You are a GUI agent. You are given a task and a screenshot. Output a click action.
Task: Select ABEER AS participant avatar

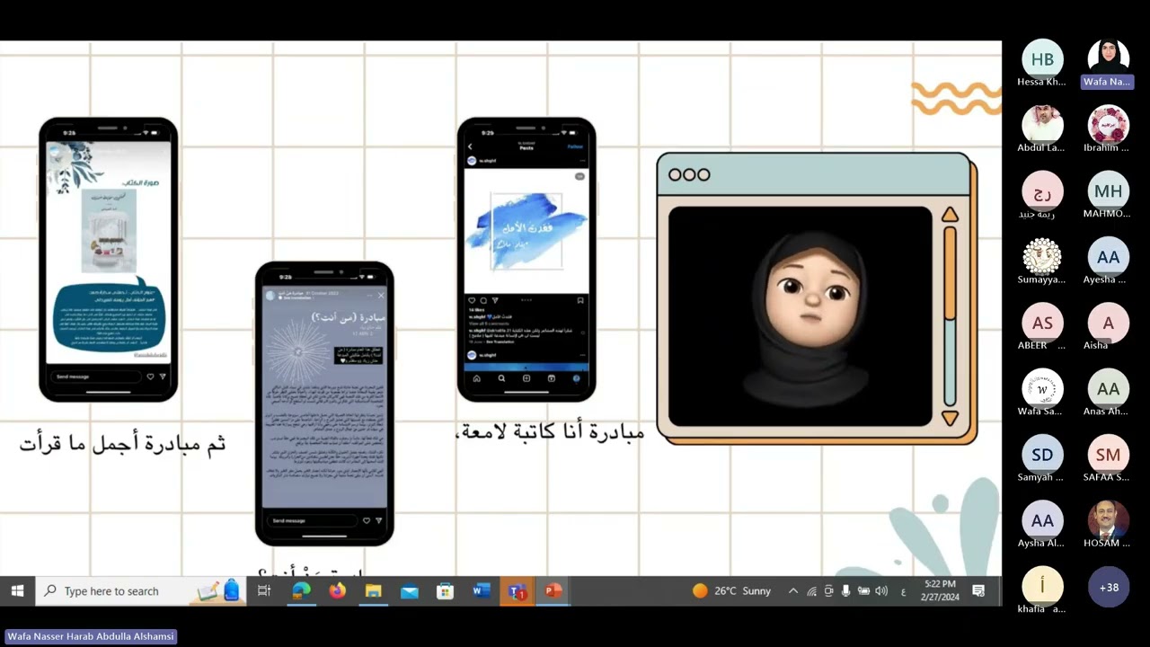1042,323
